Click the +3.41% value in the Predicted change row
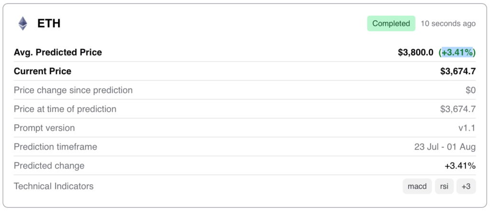The height and width of the screenshot is (211, 490). [460, 166]
